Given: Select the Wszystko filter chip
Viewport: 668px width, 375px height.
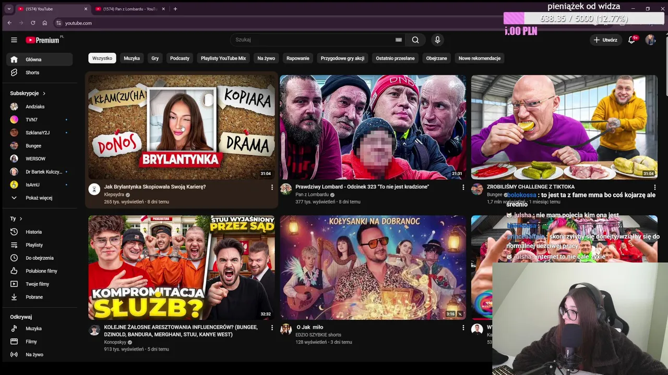Looking at the screenshot, I should coord(102,58).
